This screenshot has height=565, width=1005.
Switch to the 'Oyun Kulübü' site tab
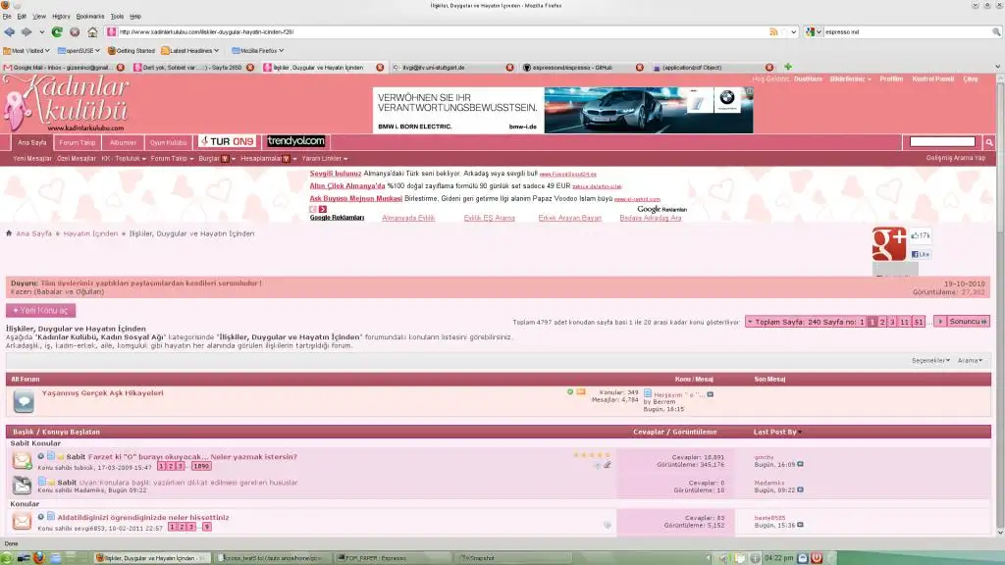169,143
